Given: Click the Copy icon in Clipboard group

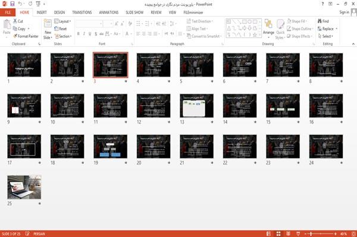Looking at the screenshot, I should [x=15, y=29].
